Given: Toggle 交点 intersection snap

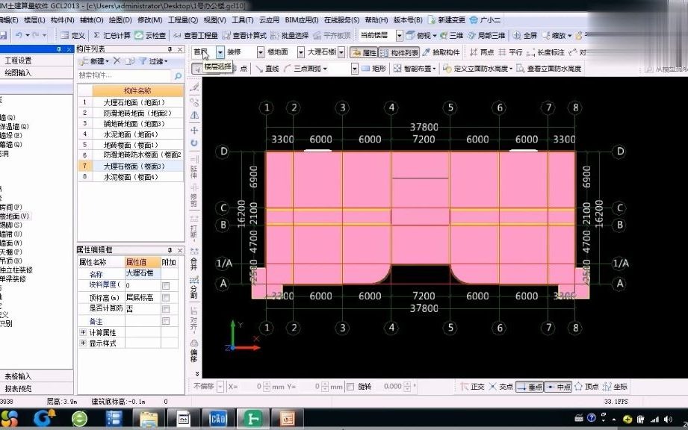Looking at the screenshot, I should [x=500, y=387].
